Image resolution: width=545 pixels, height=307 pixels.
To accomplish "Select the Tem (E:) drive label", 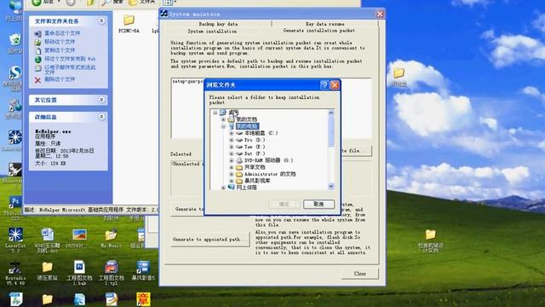I will pos(255,147).
